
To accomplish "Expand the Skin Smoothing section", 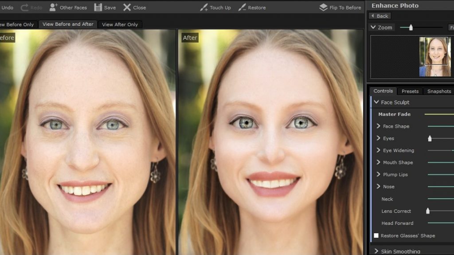I will click(376, 251).
